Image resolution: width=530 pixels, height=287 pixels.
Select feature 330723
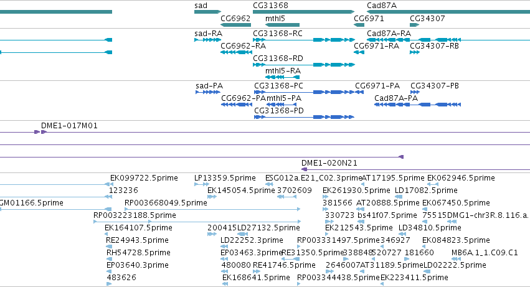click(329, 222)
